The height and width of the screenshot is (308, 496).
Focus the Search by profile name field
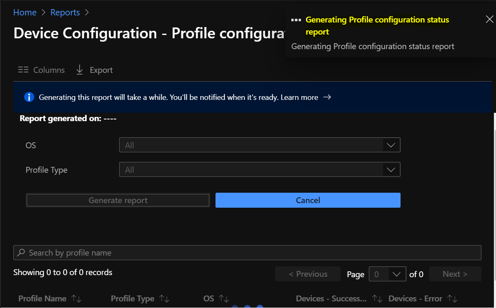coord(247,253)
